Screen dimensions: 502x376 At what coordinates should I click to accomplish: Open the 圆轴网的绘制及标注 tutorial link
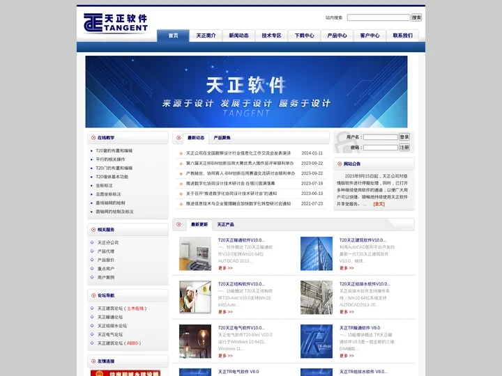point(114,212)
